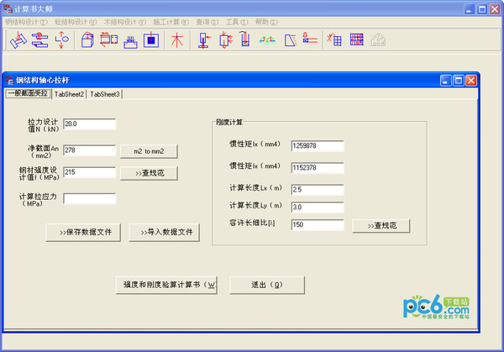504x352 pixels.
Task: Click the retaining wall toolbar icon
Action: coord(291,40)
